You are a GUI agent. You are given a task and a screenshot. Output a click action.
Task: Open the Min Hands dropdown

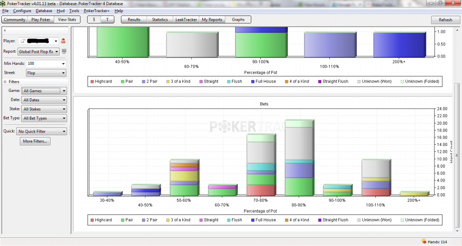[x=63, y=64]
